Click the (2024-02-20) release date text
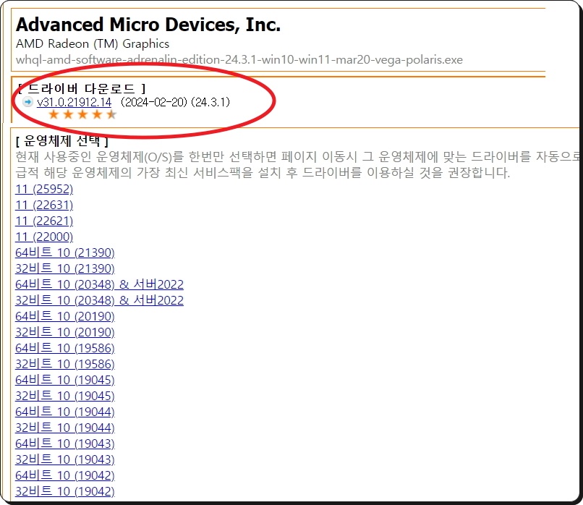583x505 pixels. coord(154,102)
